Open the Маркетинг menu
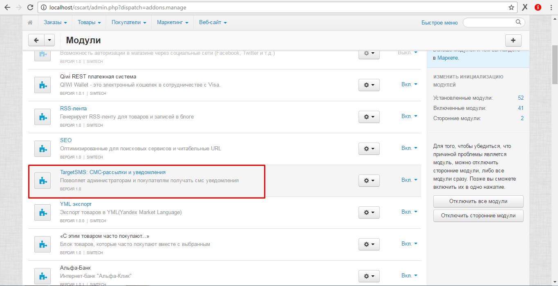Image resolution: width=558 pixels, height=286 pixels. point(173,22)
